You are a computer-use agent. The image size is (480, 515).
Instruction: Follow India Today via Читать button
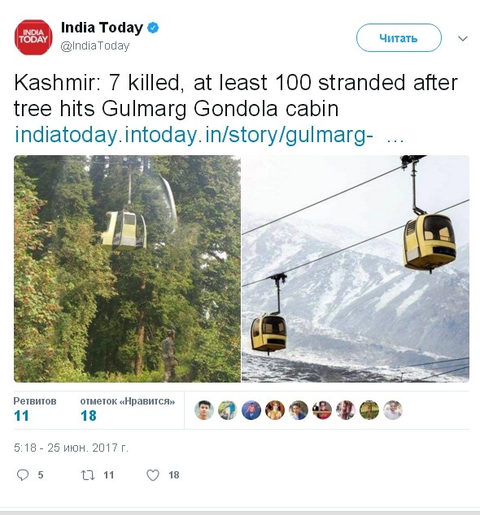point(399,37)
